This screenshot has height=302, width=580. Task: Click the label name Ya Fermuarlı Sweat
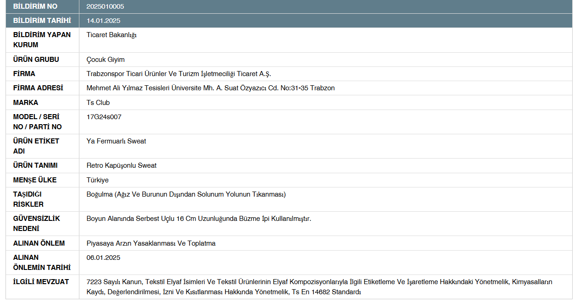116,141
